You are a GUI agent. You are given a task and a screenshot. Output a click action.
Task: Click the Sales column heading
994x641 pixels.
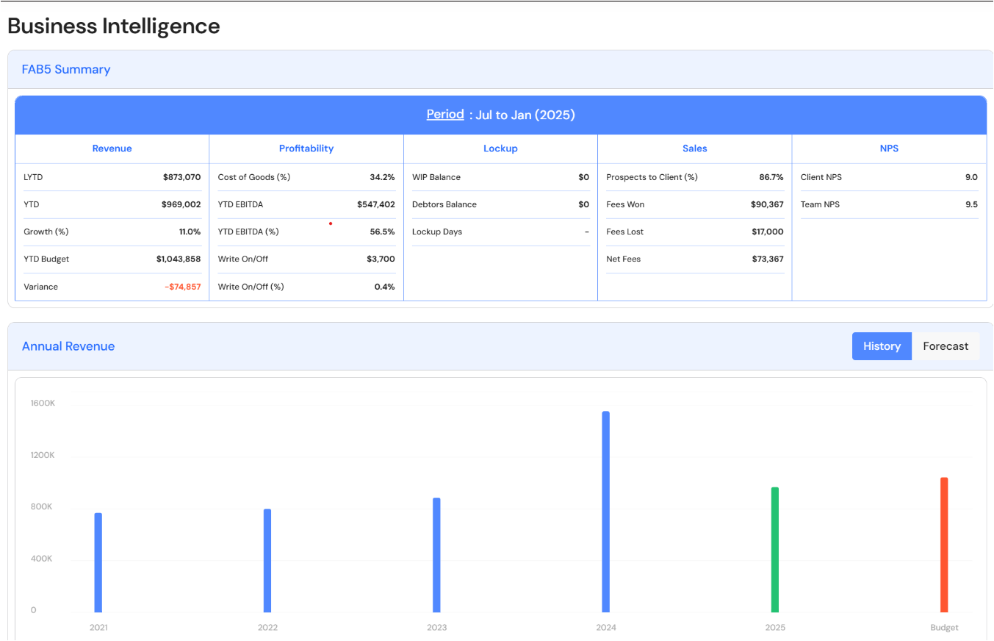(x=694, y=148)
